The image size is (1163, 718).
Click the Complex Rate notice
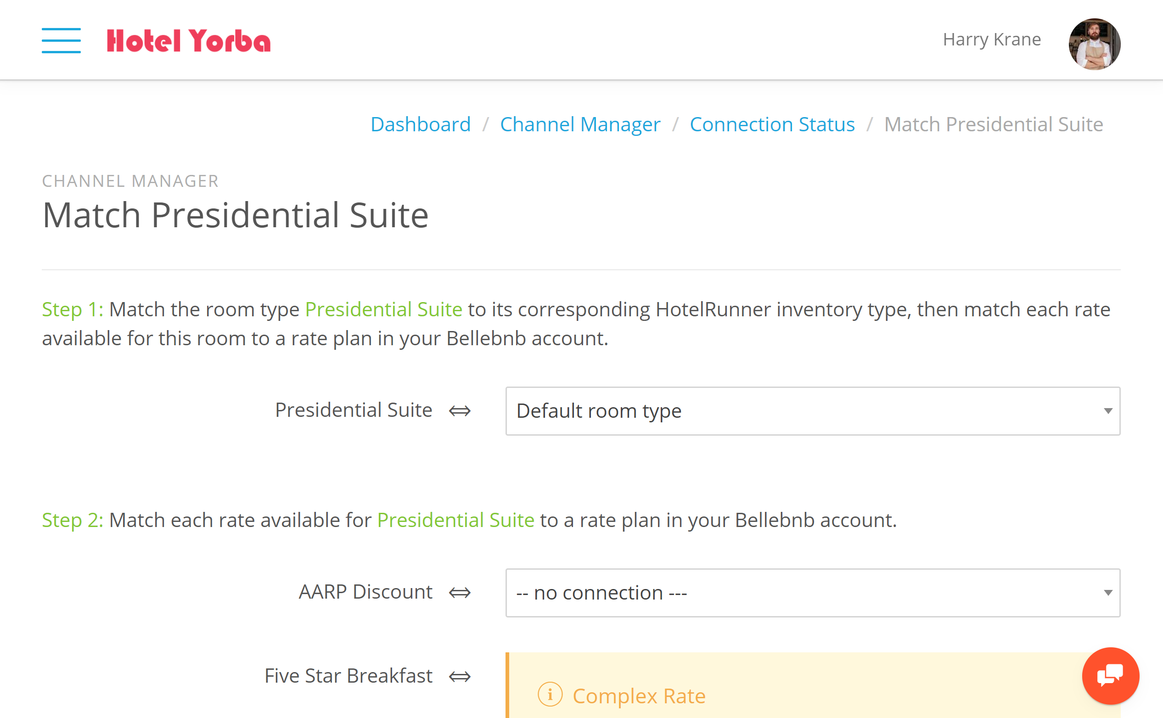tap(813, 686)
